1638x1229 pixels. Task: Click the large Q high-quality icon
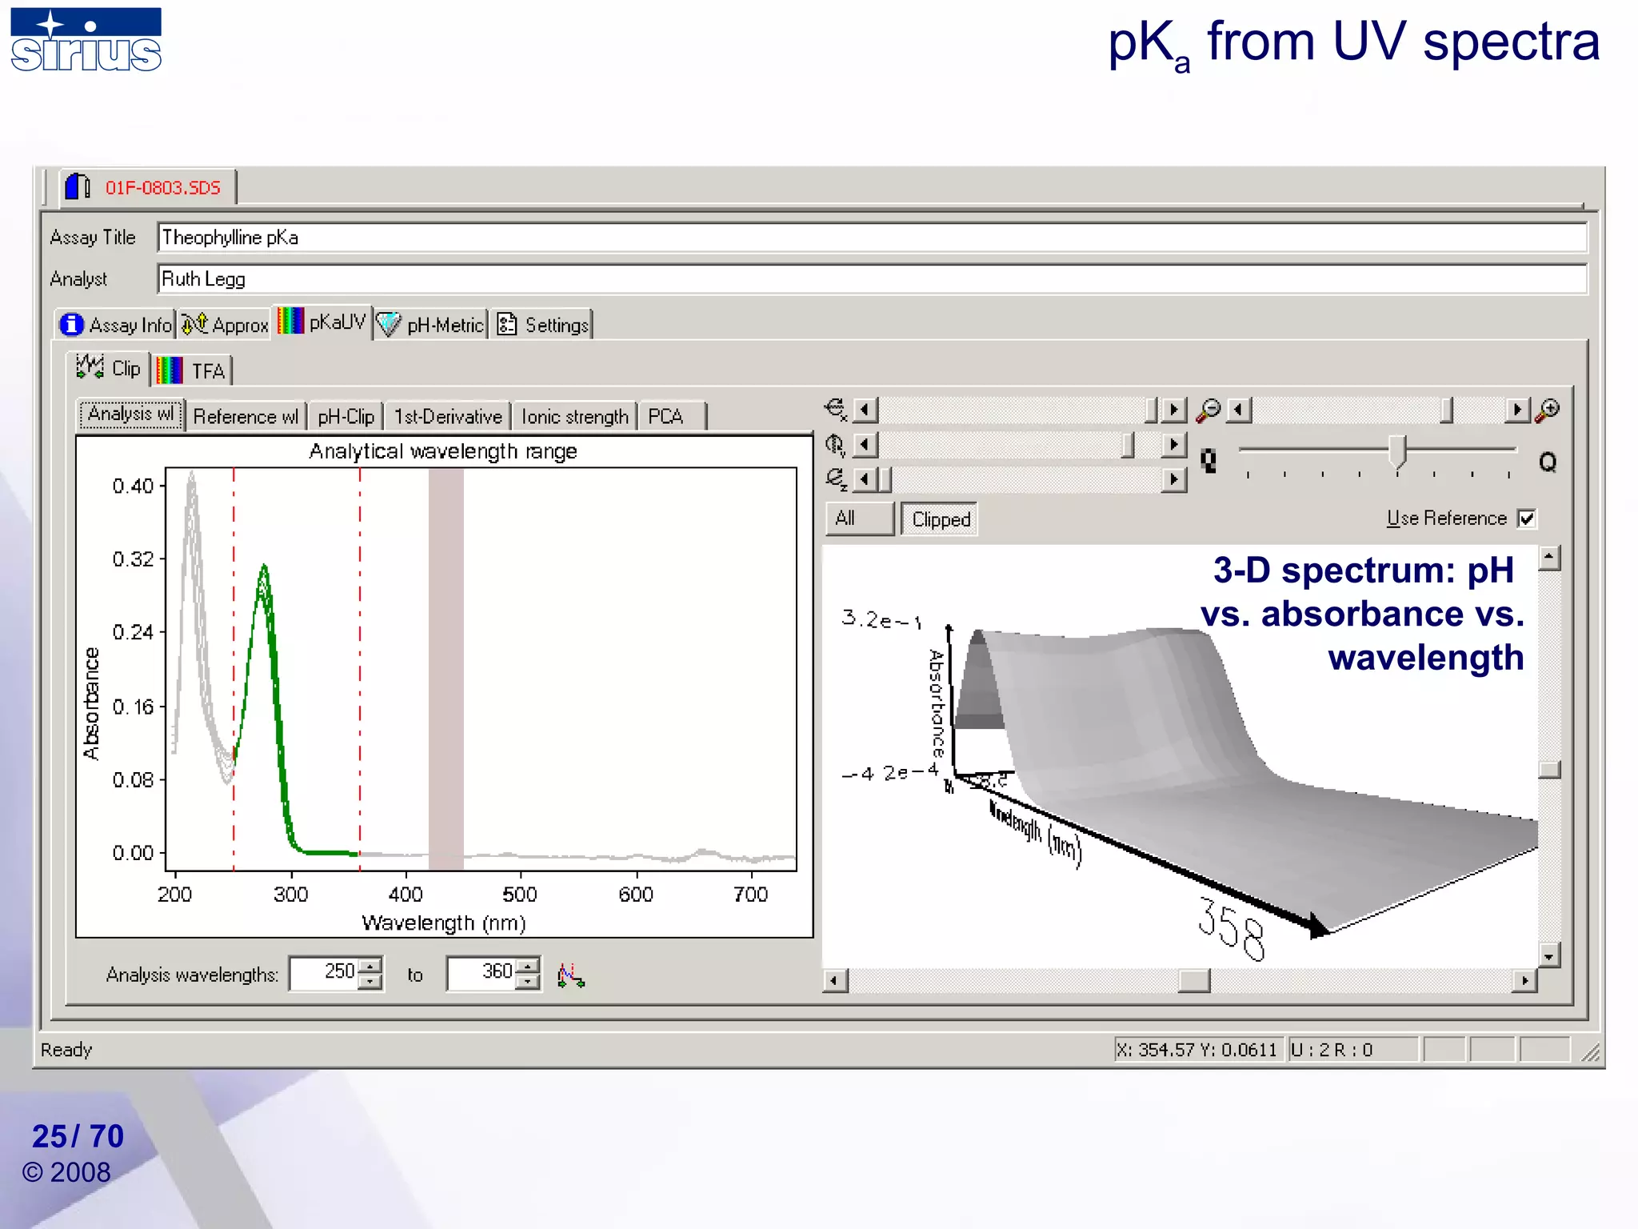[x=1548, y=462]
